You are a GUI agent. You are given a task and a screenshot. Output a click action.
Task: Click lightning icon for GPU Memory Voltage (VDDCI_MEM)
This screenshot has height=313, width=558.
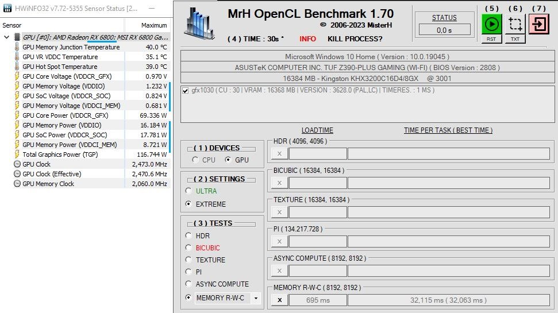tap(17, 106)
